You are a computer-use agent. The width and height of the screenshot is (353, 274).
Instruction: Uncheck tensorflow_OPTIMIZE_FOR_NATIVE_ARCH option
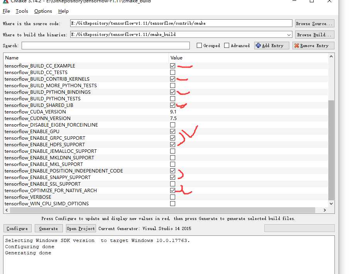(x=173, y=191)
